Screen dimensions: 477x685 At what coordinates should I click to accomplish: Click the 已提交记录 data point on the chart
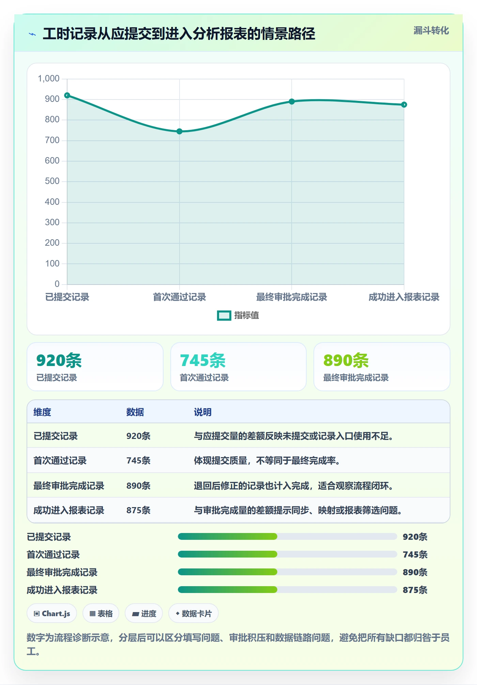(x=67, y=95)
